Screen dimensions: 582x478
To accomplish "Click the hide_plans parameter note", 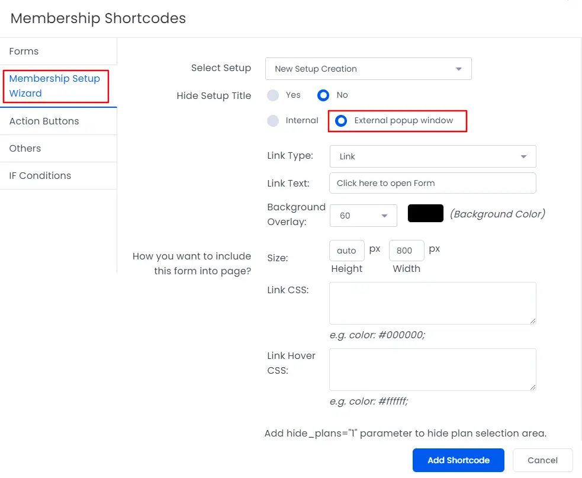I will point(406,434).
